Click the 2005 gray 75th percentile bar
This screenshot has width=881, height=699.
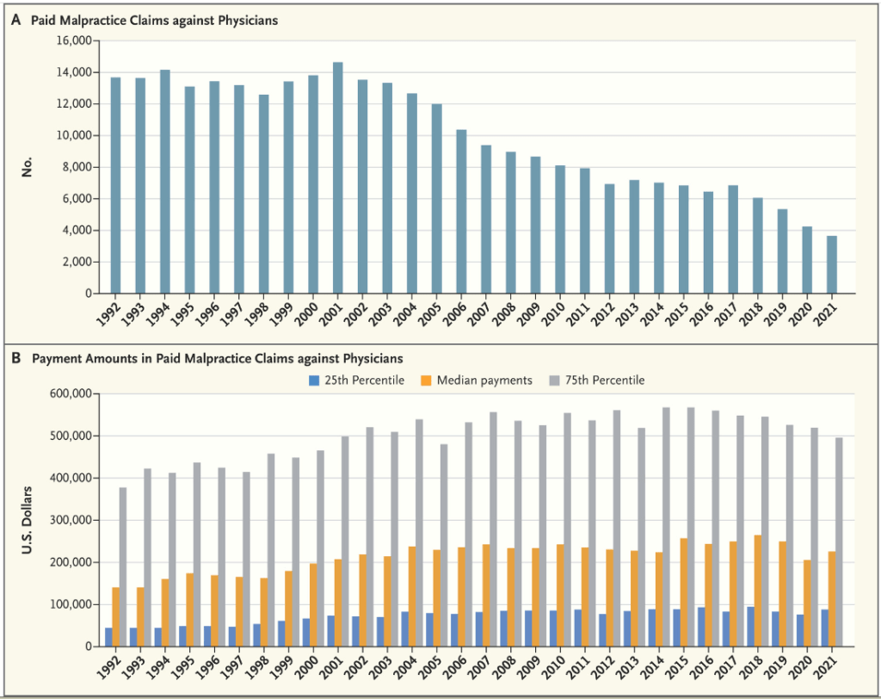tap(445, 545)
